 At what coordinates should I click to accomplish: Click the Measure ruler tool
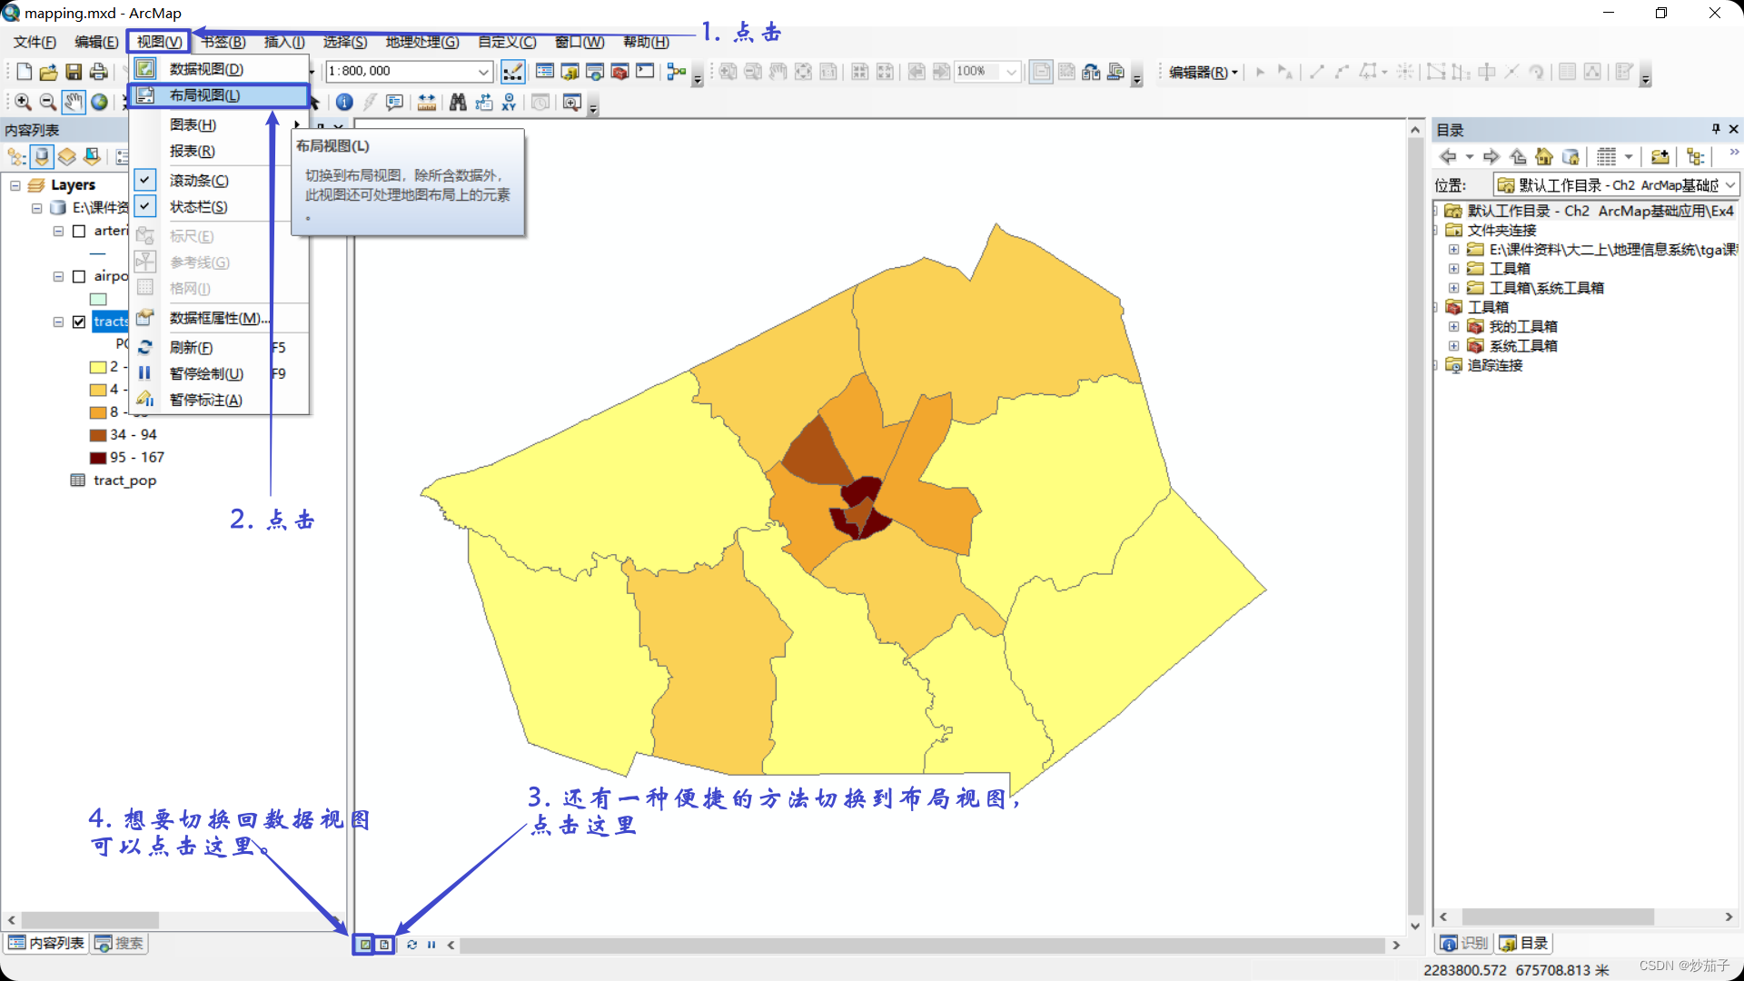click(426, 103)
